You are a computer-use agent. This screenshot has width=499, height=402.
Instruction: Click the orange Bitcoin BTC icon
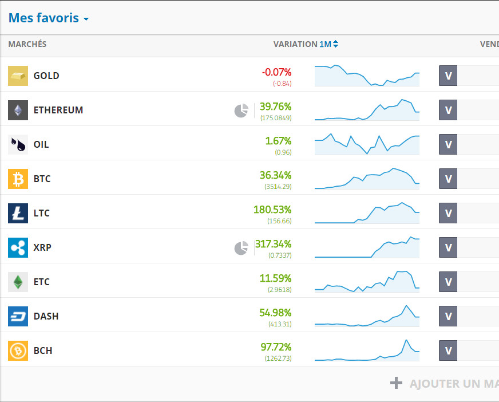[x=18, y=179]
